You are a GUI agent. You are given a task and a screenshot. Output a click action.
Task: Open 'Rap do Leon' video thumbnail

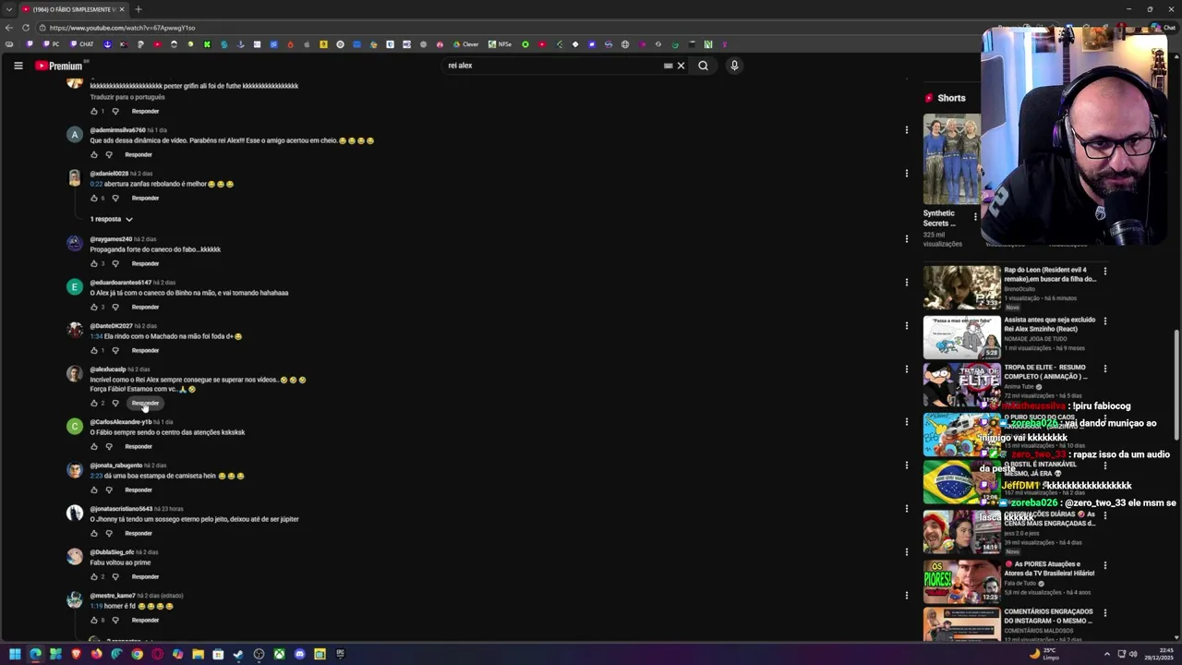point(961,287)
